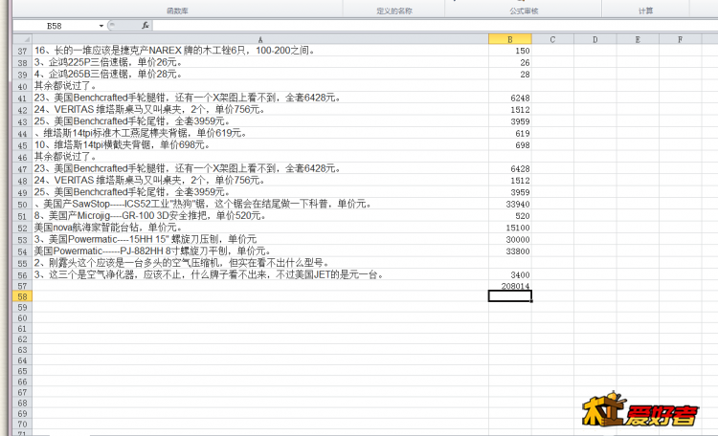
Task: Open the 公式审核 ribbon group
Action: [524, 11]
